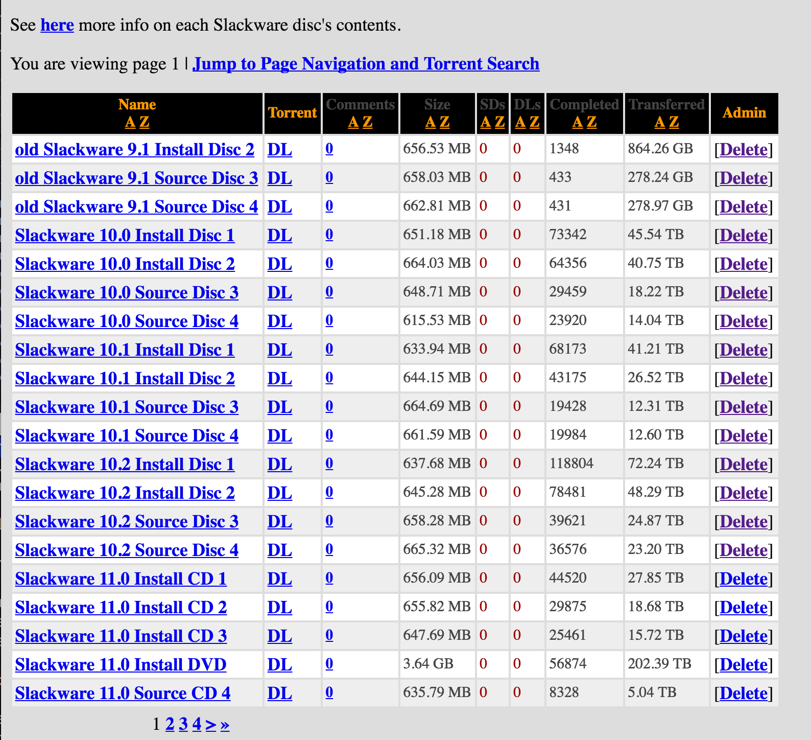Viewport: 811px width, 740px height.
Task: Jump to last page using » link
Action: [225, 724]
